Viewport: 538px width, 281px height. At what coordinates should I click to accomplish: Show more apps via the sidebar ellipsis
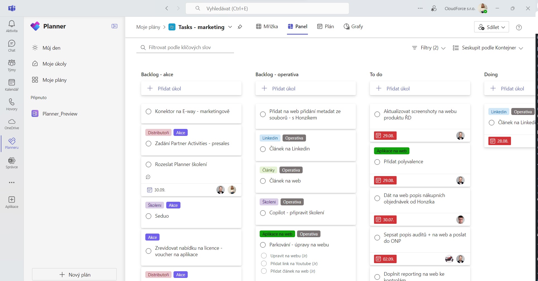(12, 182)
